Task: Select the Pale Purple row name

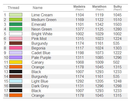Action: pyautogui.click(x=41, y=58)
